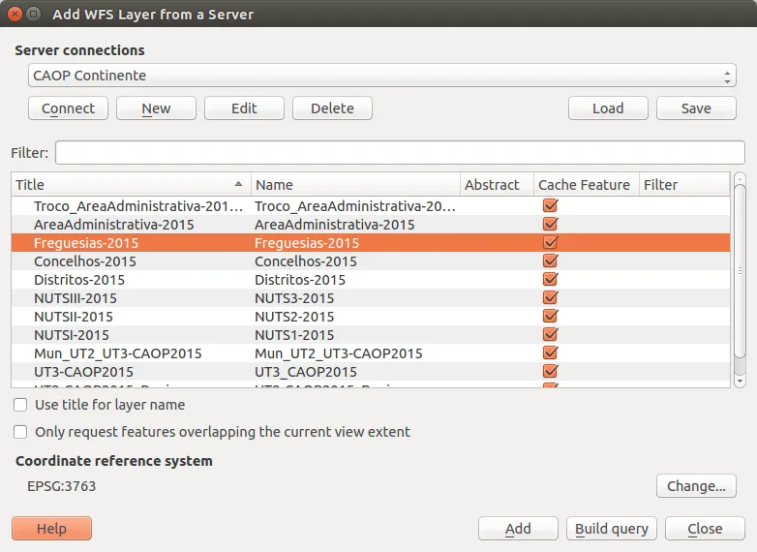Select the Mun_UT2_UT3-CAOP2015 layer row
The height and width of the screenshot is (552, 757).
pos(118,353)
